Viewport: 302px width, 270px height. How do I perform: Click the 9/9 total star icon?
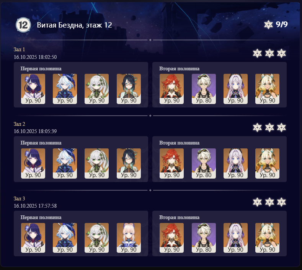[x=268, y=24]
